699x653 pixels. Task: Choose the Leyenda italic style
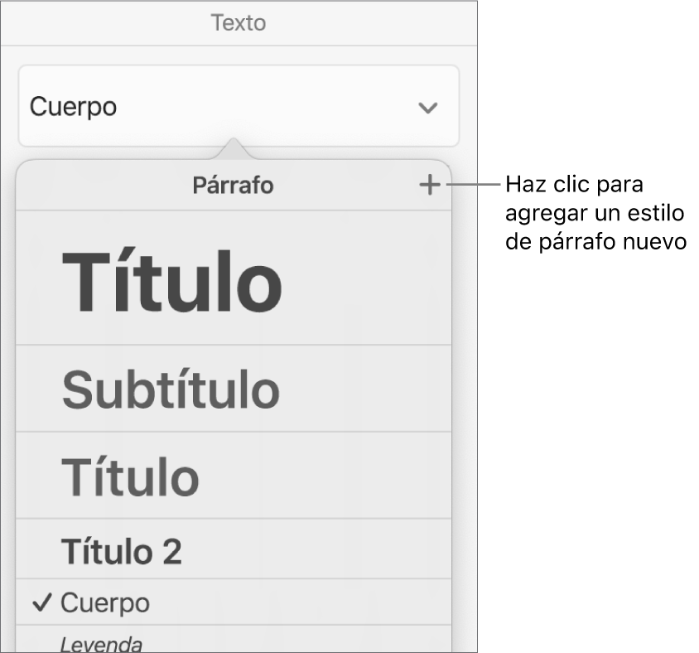click(102, 644)
